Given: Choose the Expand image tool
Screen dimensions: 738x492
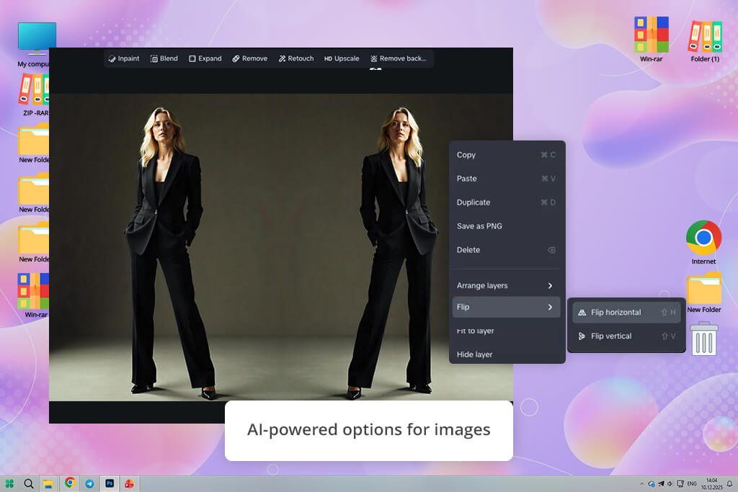Looking at the screenshot, I should [205, 58].
